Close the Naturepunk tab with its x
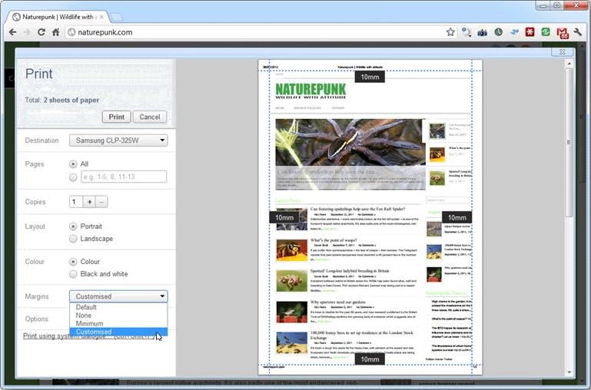591x390 pixels. [101, 17]
